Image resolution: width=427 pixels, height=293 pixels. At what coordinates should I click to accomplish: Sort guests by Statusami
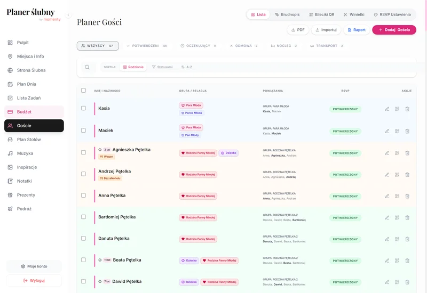tap(162, 67)
